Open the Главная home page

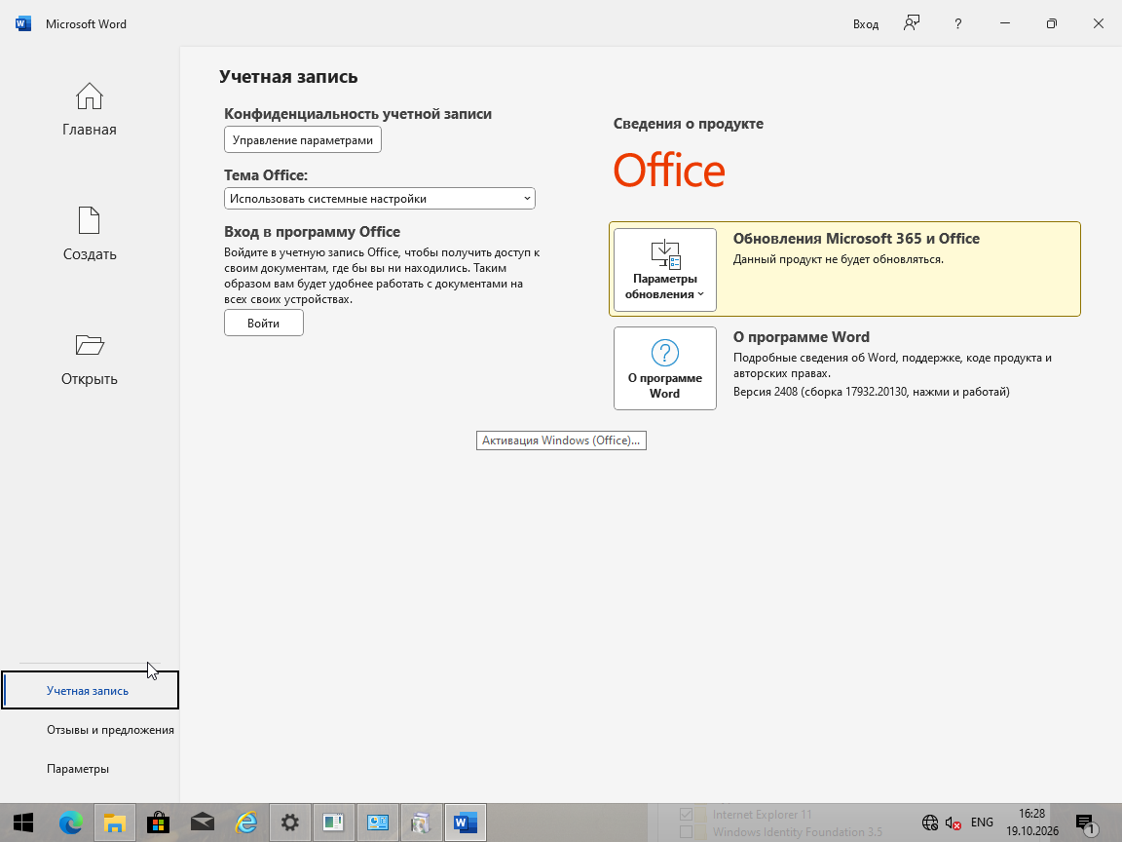coord(90,109)
